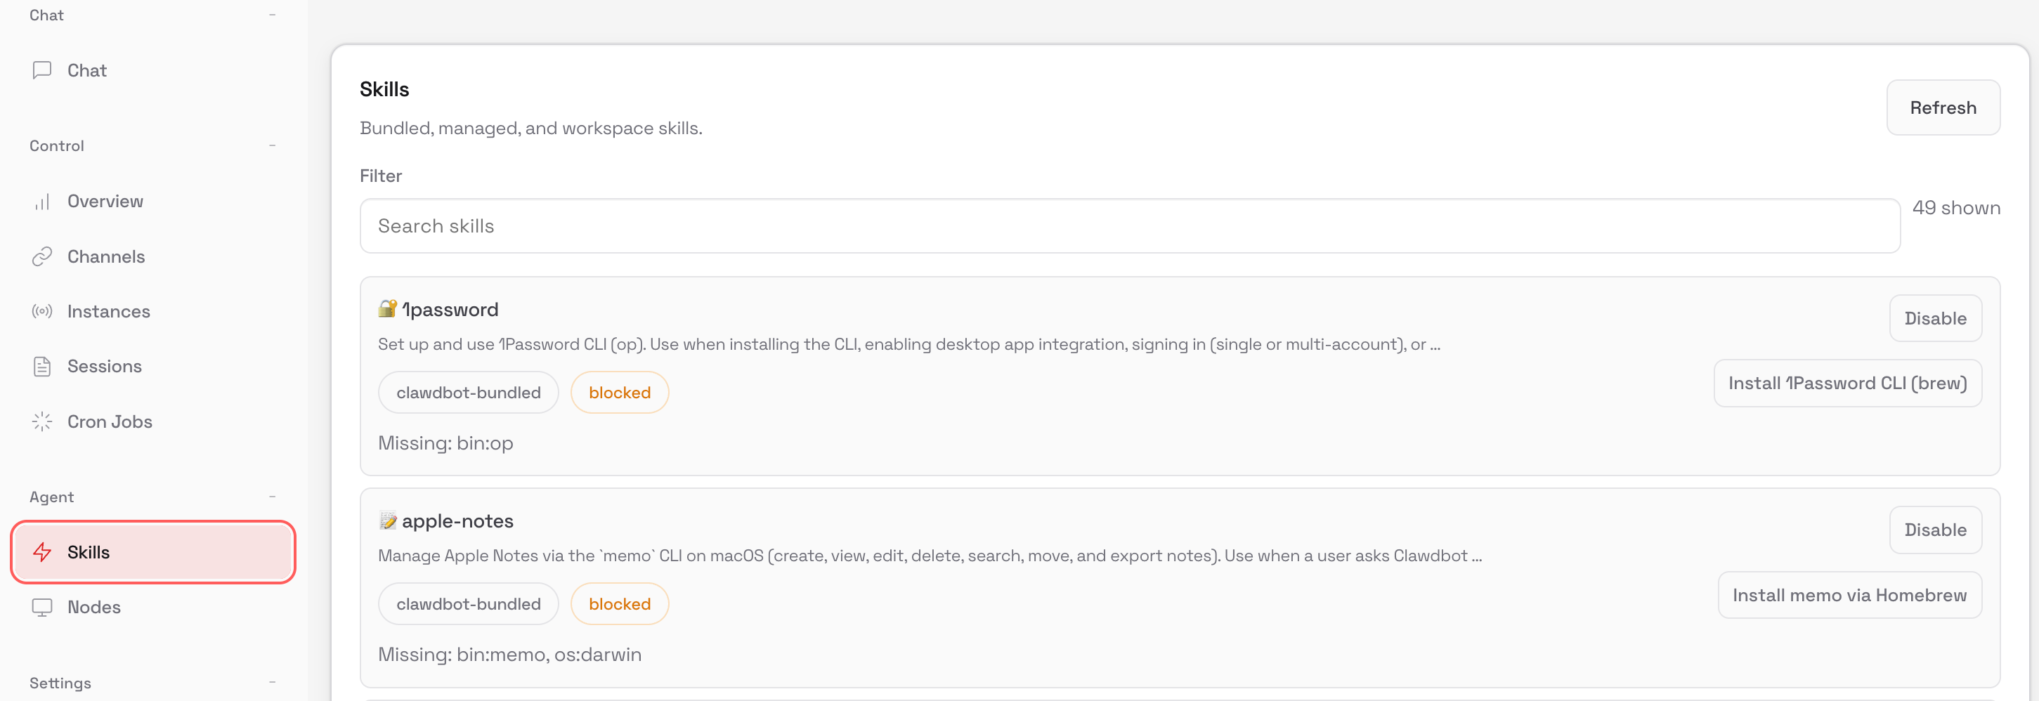This screenshot has width=2039, height=701.
Task: Disable the apple-notes skill
Action: 1934,530
